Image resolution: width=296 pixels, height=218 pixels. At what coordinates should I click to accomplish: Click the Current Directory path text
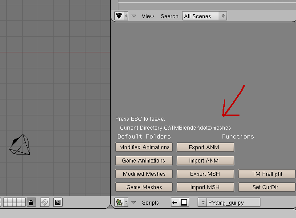(175, 128)
